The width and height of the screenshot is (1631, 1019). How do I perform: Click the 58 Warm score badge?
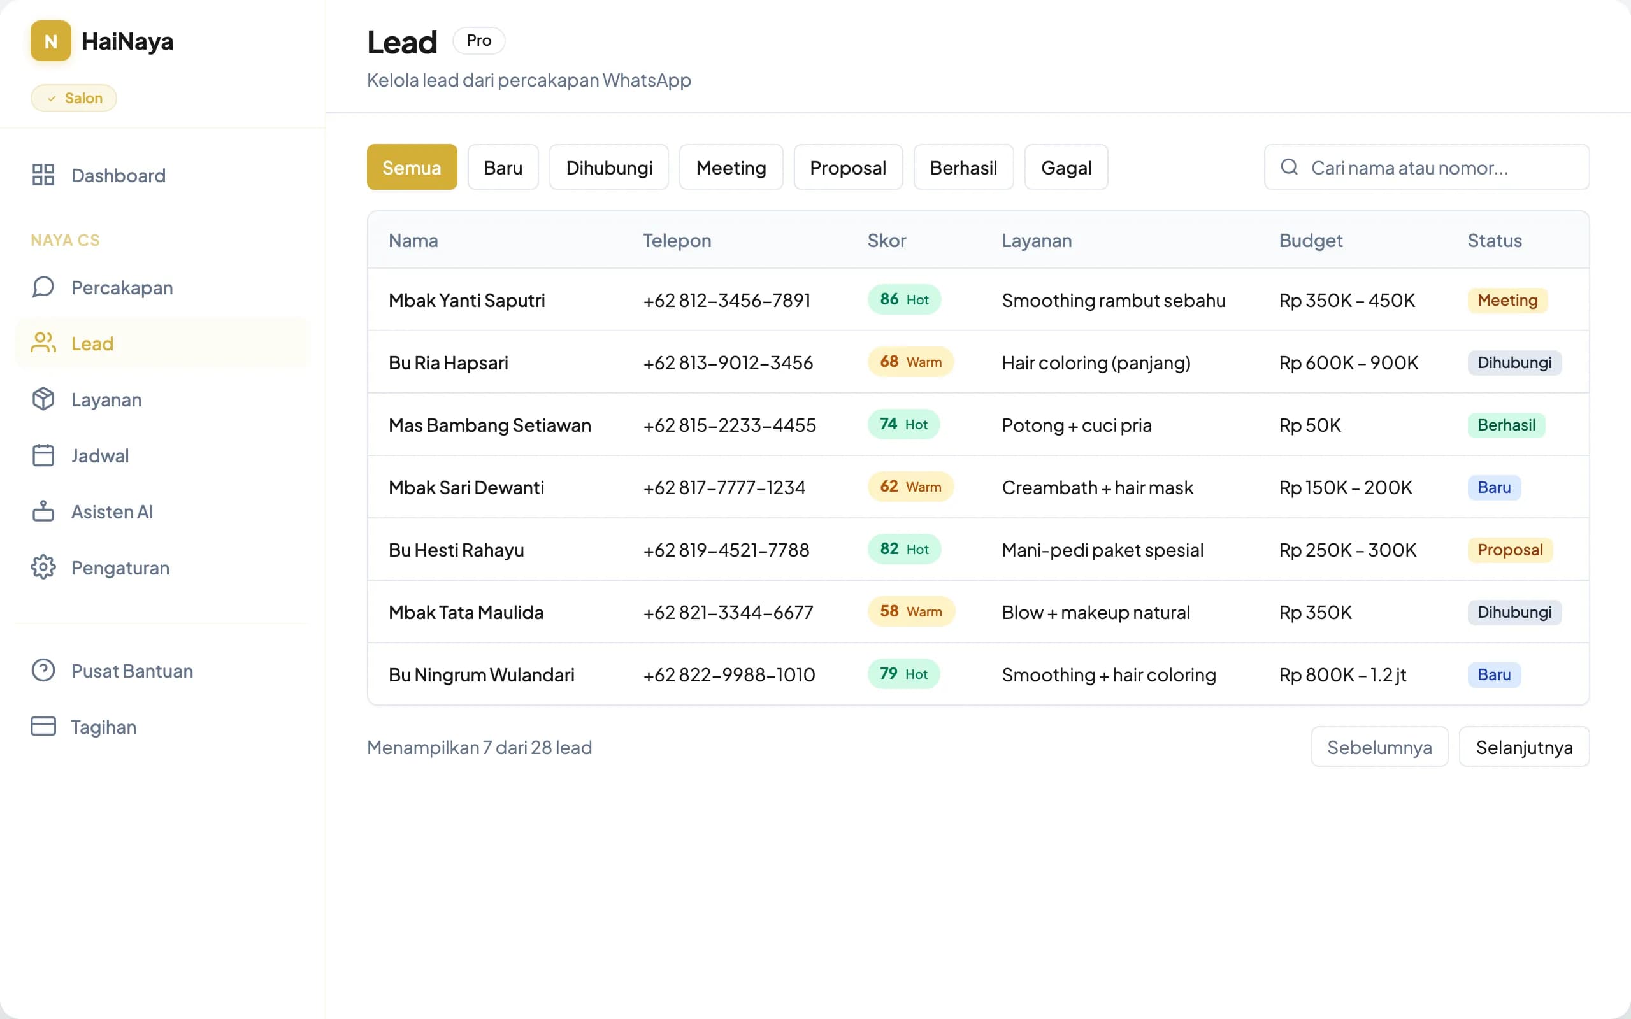[x=910, y=611]
